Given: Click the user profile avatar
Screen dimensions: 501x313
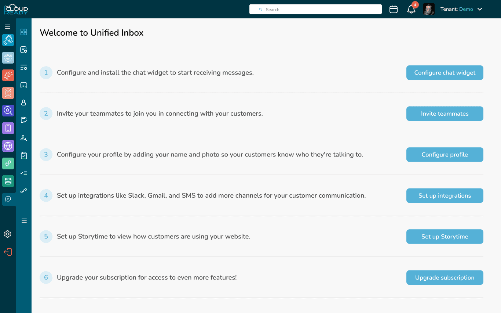Looking at the screenshot, I should [x=429, y=9].
